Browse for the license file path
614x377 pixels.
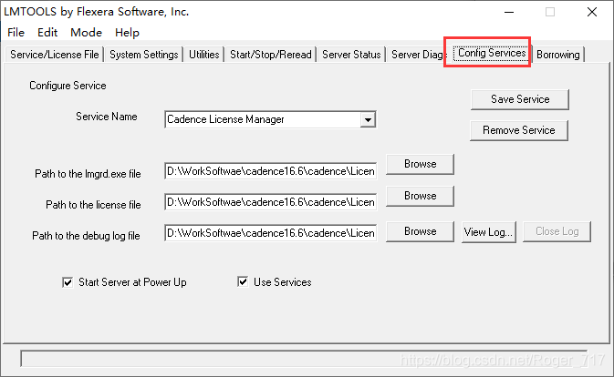pyautogui.click(x=420, y=196)
